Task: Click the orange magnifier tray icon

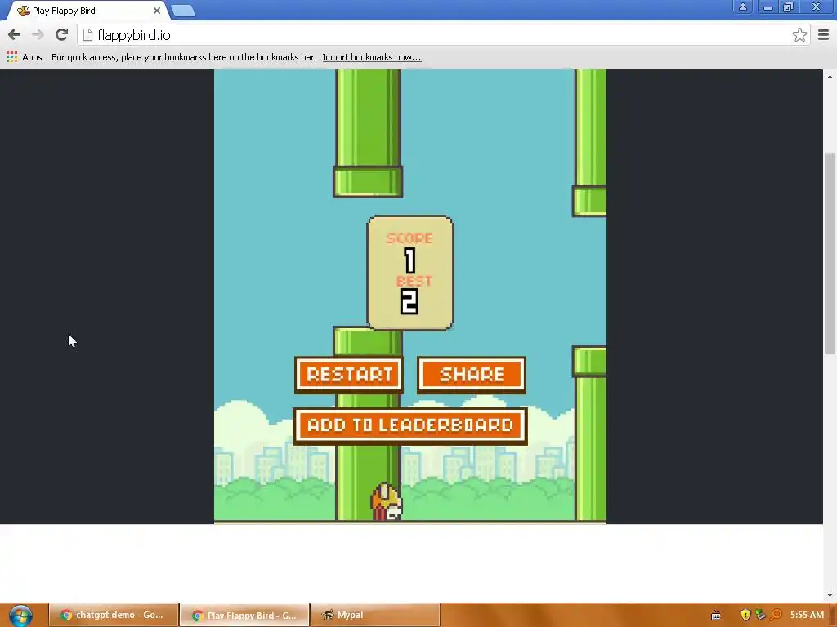Action: pos(776,616)
